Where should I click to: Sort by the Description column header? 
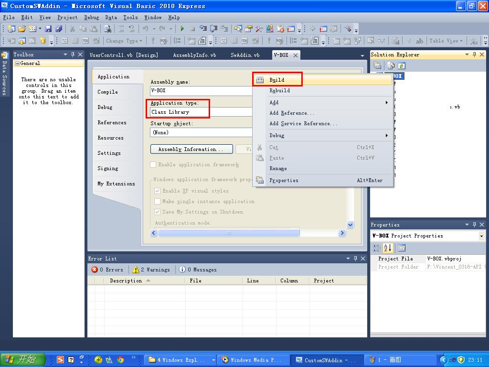145,281
